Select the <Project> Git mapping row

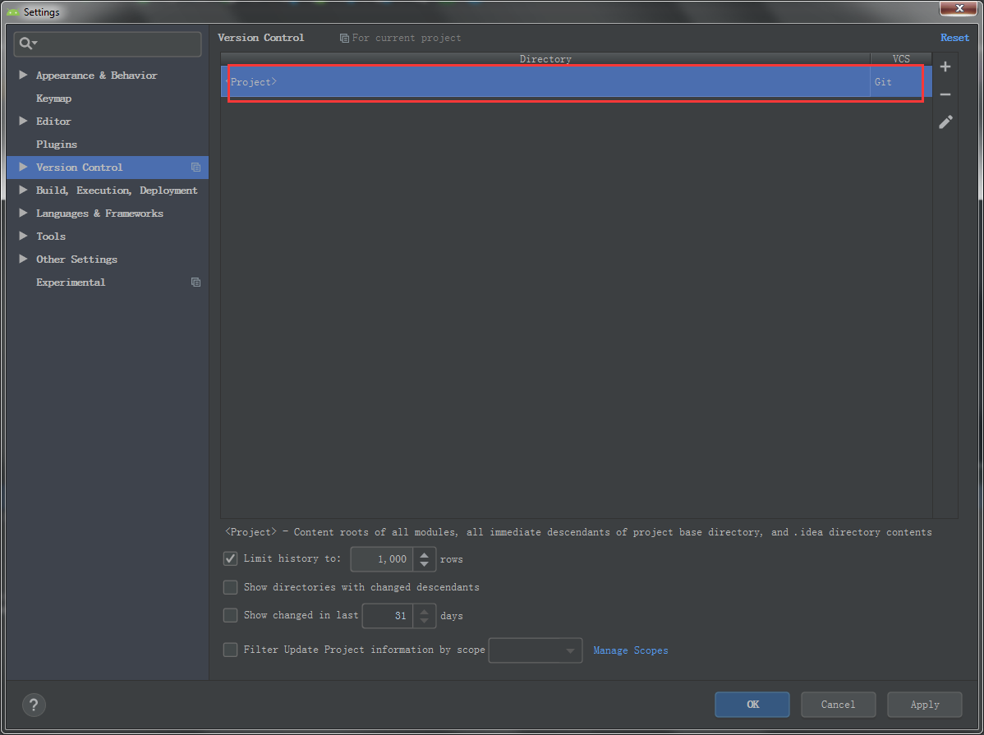pos(542,81)
